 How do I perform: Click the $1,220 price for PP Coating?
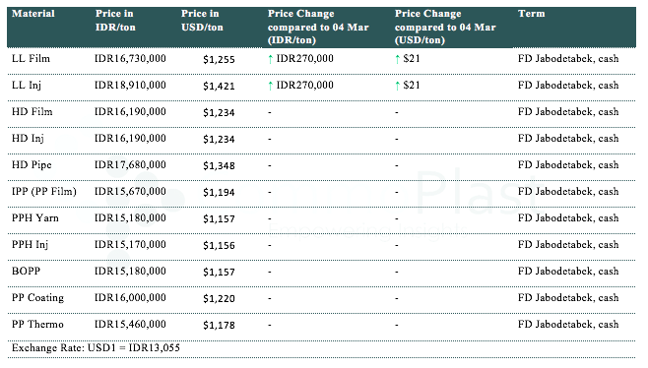point(219,298)
